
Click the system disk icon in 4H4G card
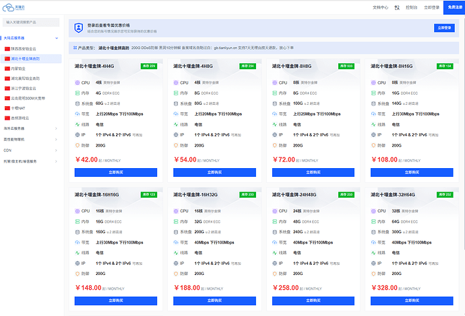pyautogui.click(x=77, y=104)
